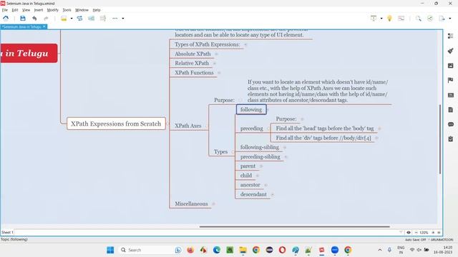Screen dimensions: 458x257
Task: Open the Task Info clipboard panel
Action: [450, 139]
